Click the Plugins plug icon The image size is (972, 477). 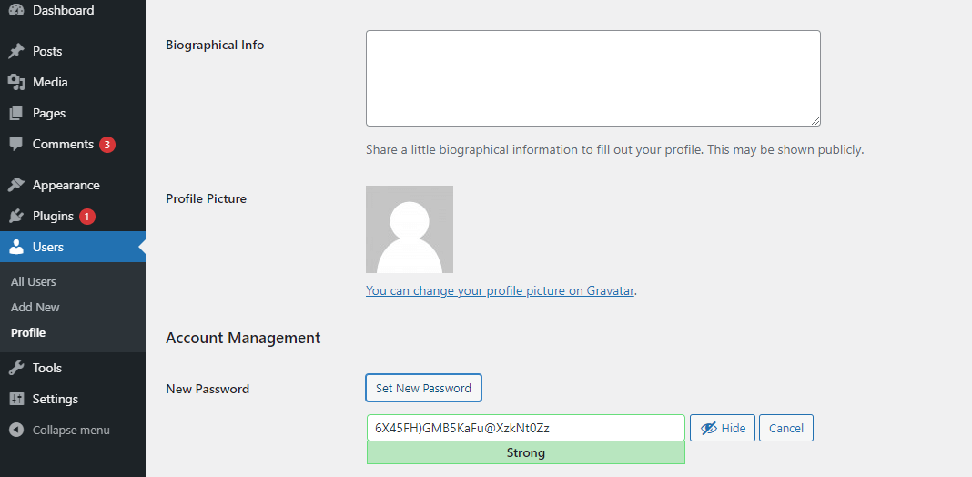16,216
